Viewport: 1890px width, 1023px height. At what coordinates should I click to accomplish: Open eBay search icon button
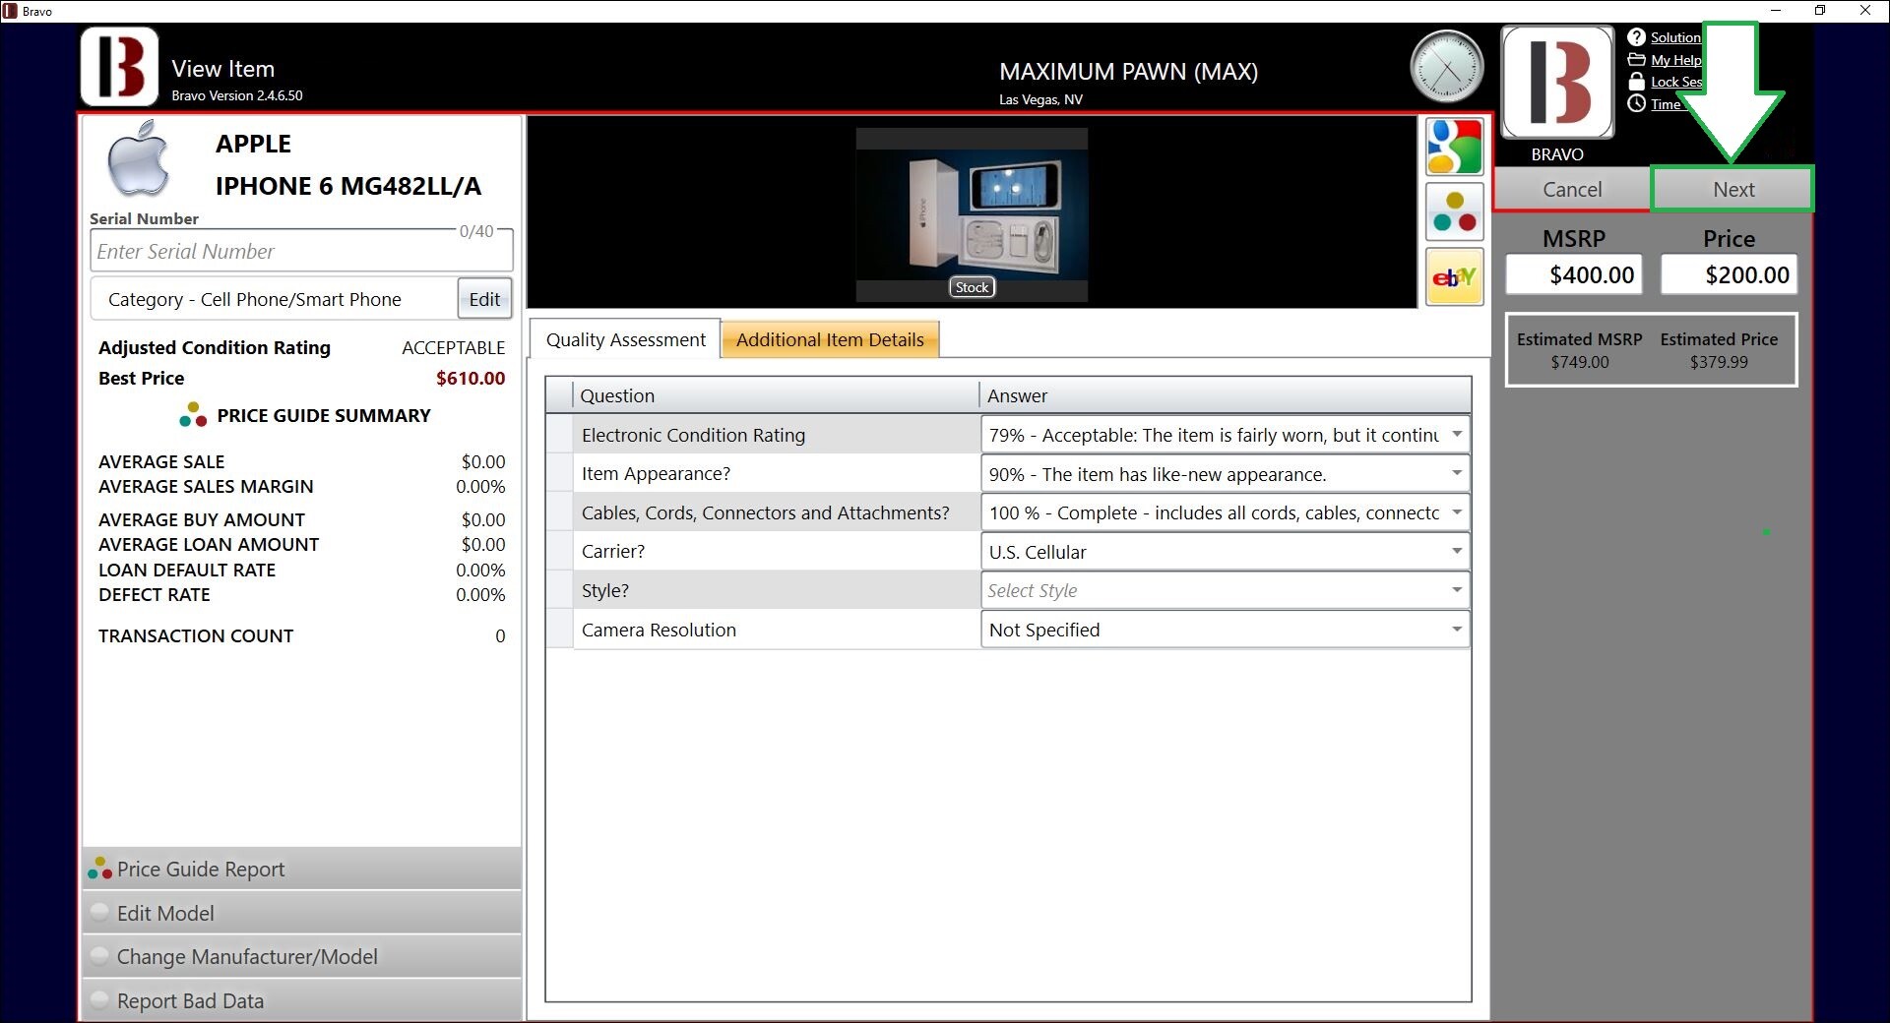pos(1455,277)
